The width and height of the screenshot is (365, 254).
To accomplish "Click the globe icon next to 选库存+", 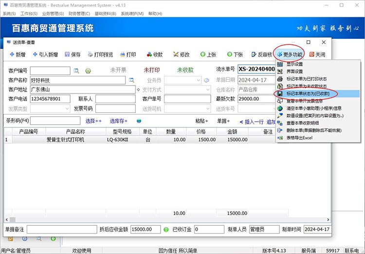I will point(139,121).
